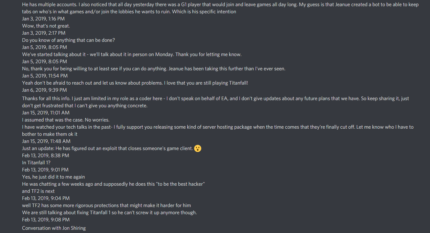Screen dimensions: 430x233
Task: Click the Feb 13, 2019, 9:08 PM timestamp
Action: pyautogui.click(x=46, y=220)
